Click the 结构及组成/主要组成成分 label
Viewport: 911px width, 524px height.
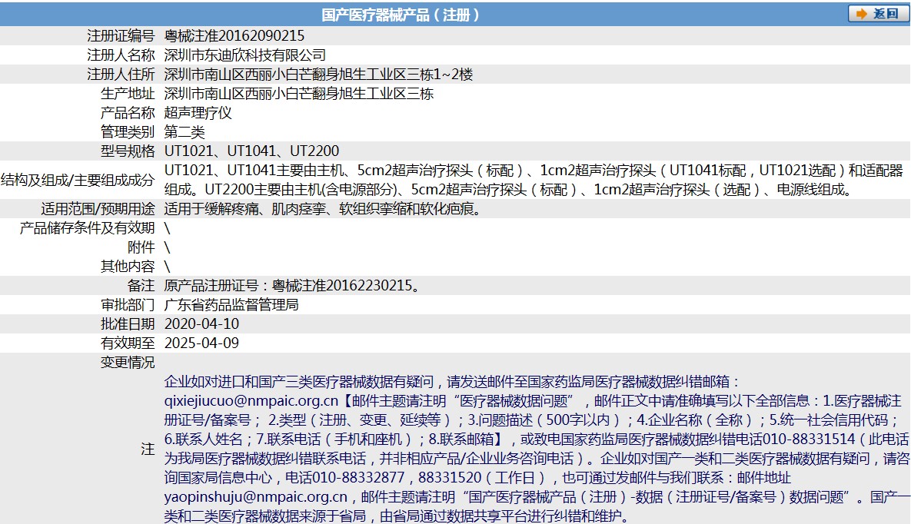pos(78,180)
